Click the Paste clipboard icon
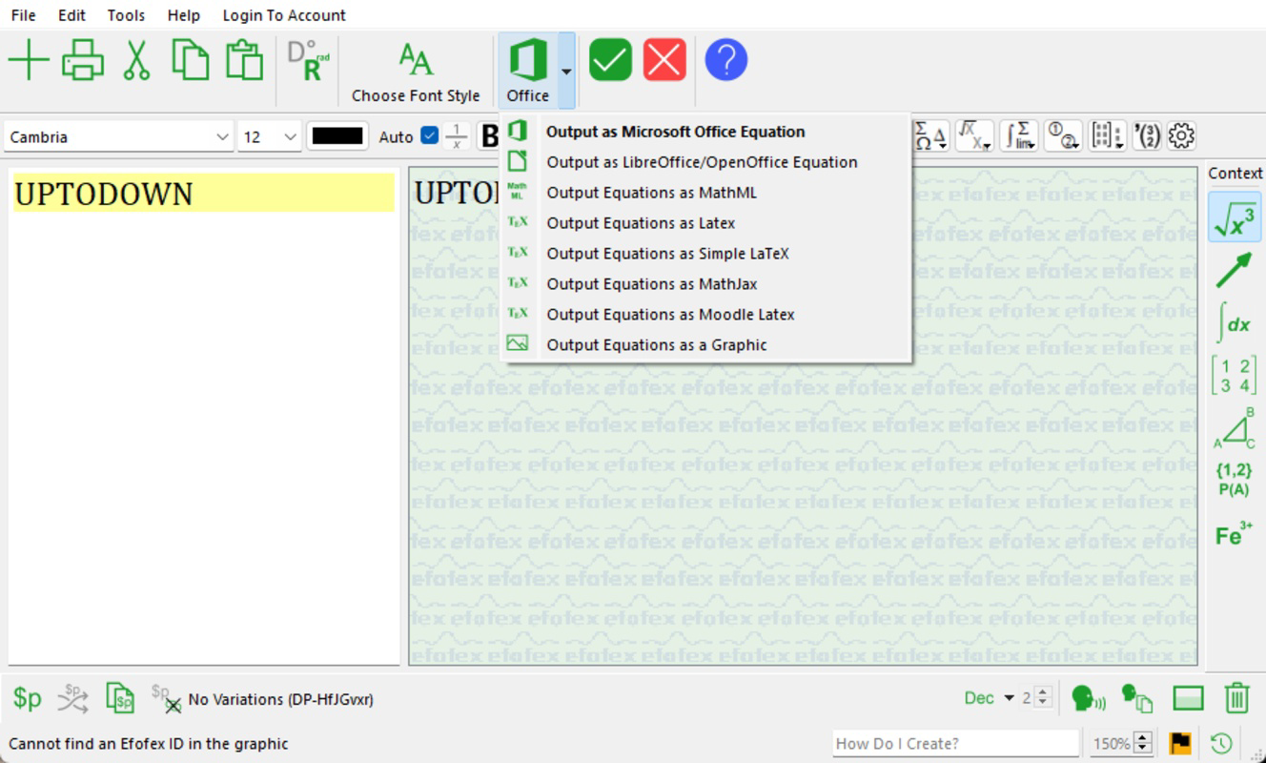This screenshot has width=1266, height=763. click(x=244, y=61)
